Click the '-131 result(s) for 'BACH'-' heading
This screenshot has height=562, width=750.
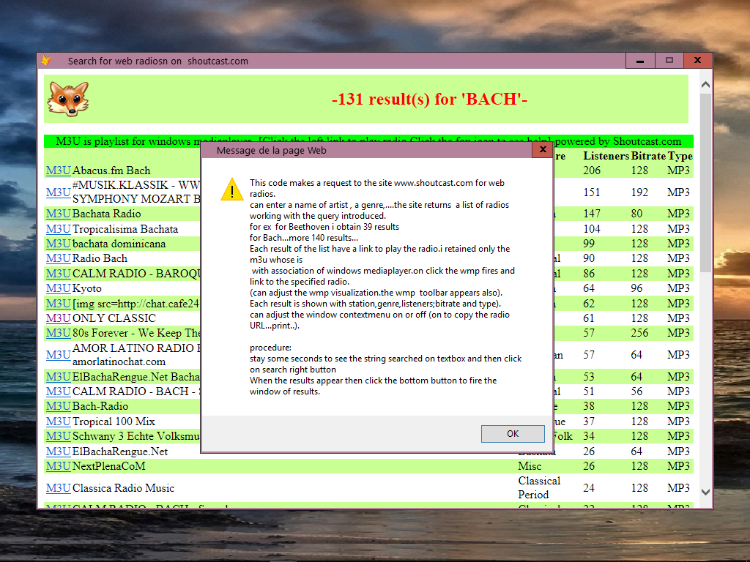pos(429,99)
